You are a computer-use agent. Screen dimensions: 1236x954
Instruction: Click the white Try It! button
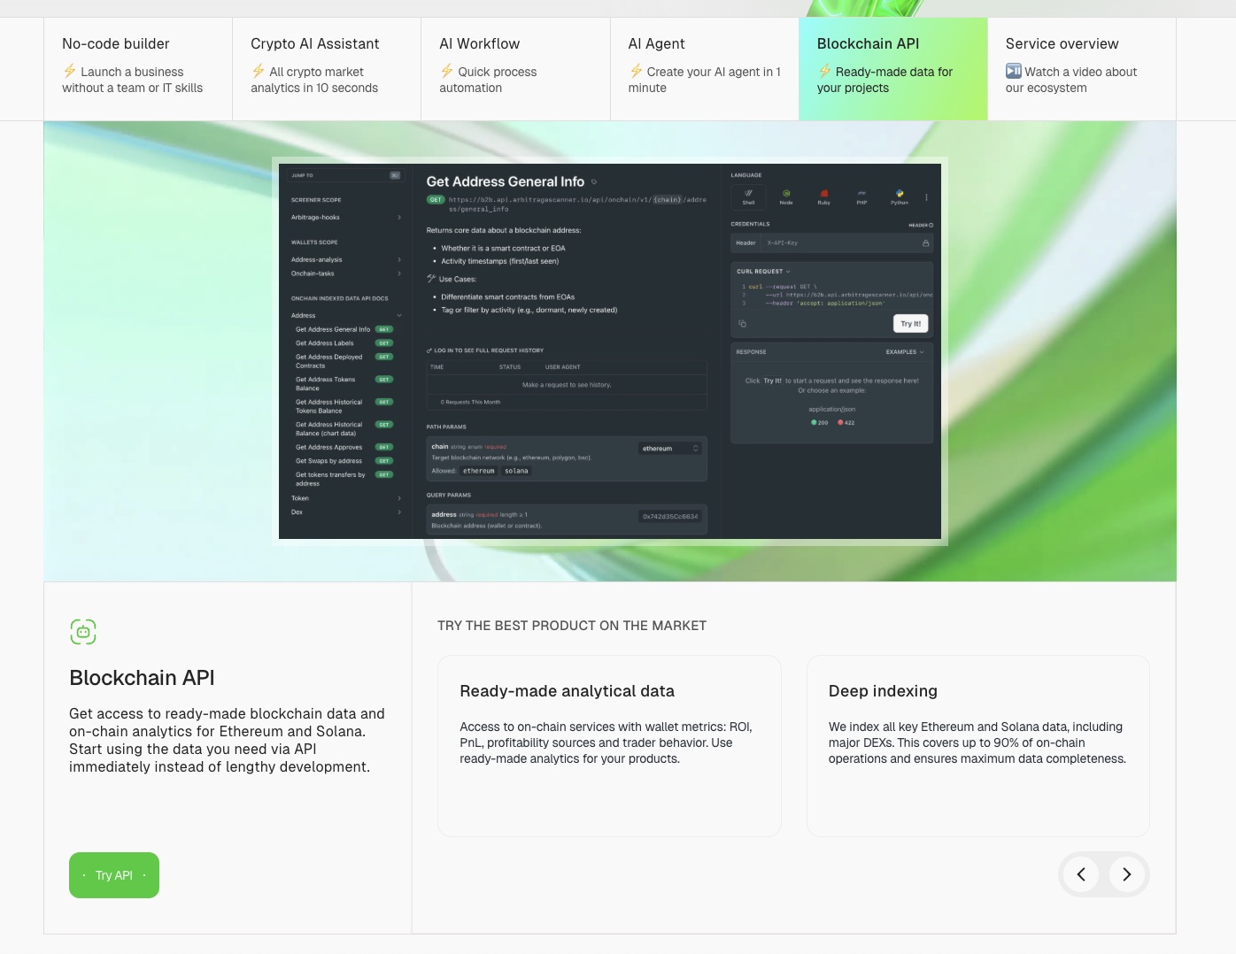(910, 324)
